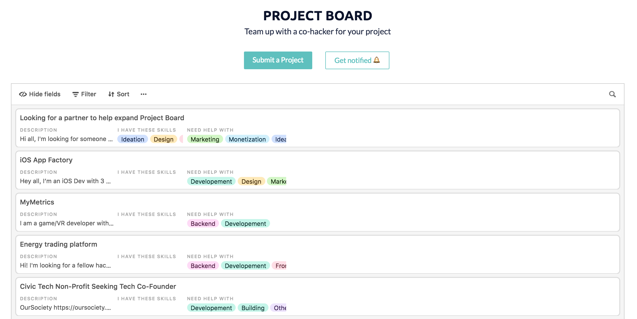Open the Energy trading platform entry
637x319 pixels.
pos(58,244)
